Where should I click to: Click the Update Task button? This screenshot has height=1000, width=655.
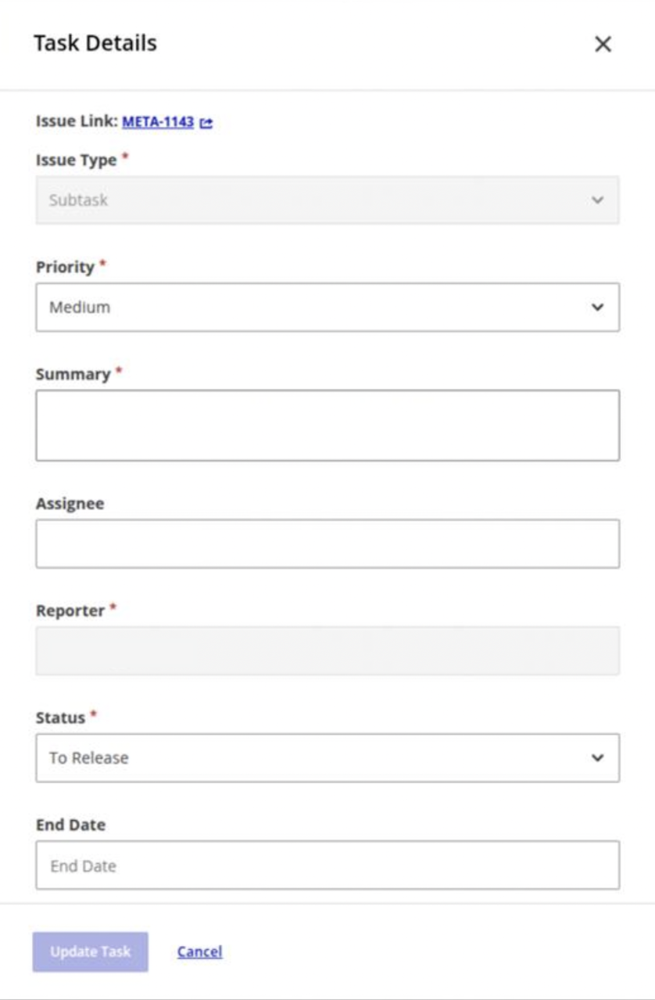(90, 951)
